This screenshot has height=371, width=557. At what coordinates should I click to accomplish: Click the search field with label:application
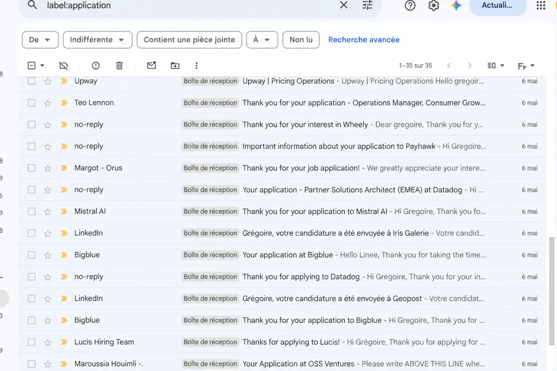pyautogui.click(x=190, y=6)
